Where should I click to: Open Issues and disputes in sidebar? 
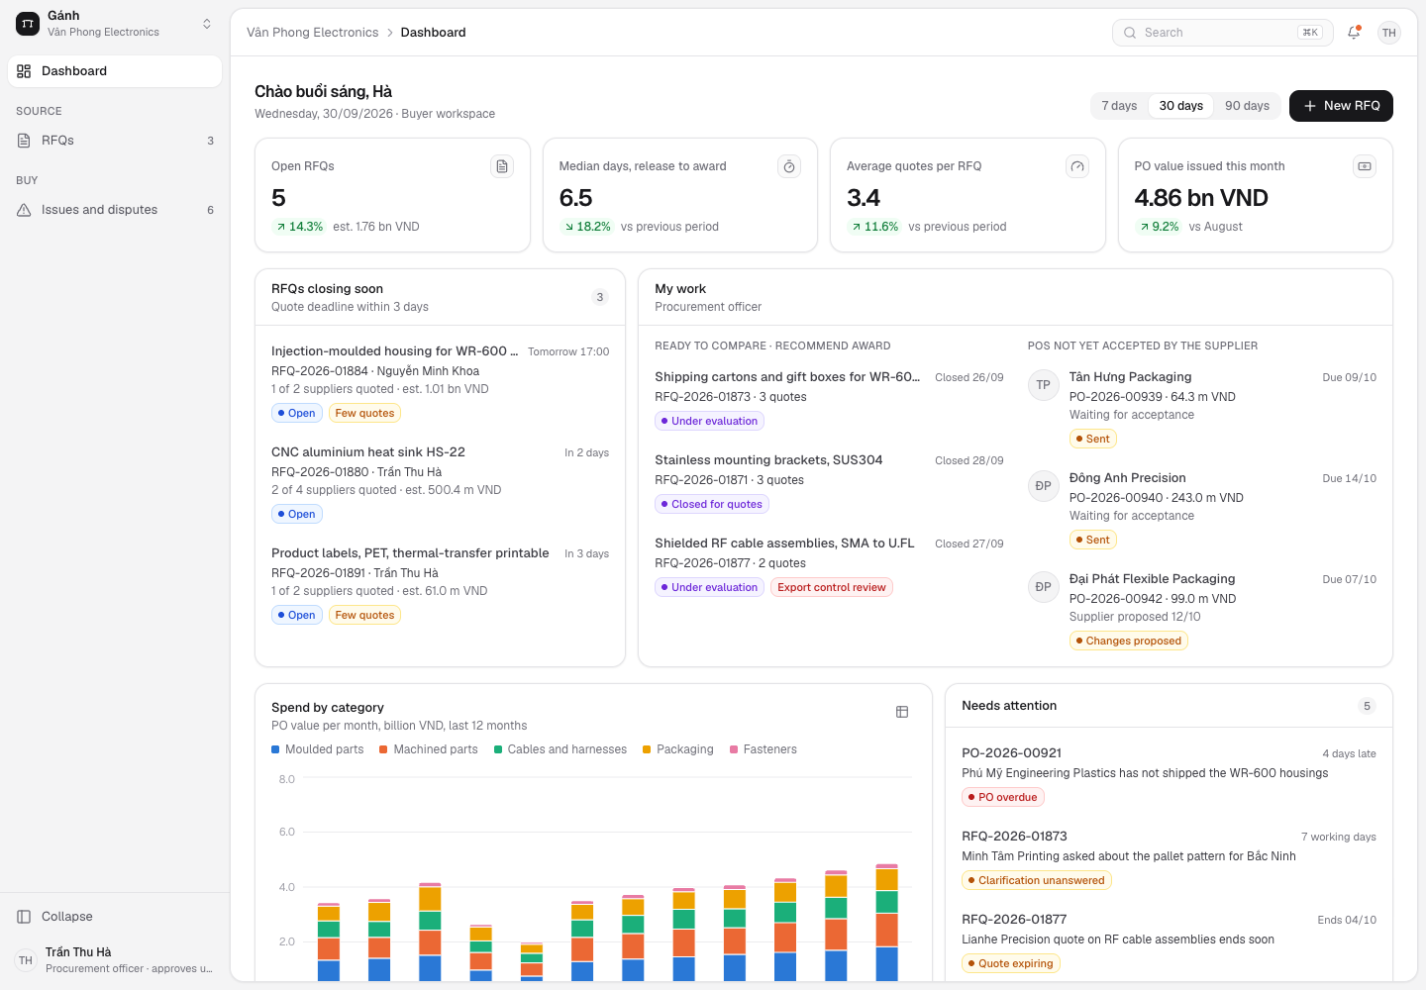pyautogui.click(x=115, y=210)
